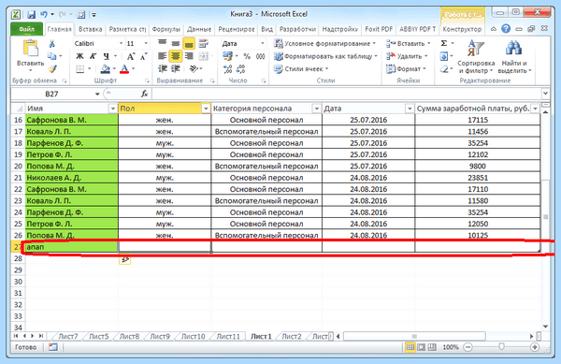Image resolution: width=561 pixels, height=364 pixels.
Task: Click the Формат cells button
Action: pyautogui.click(x=406, y=68)
